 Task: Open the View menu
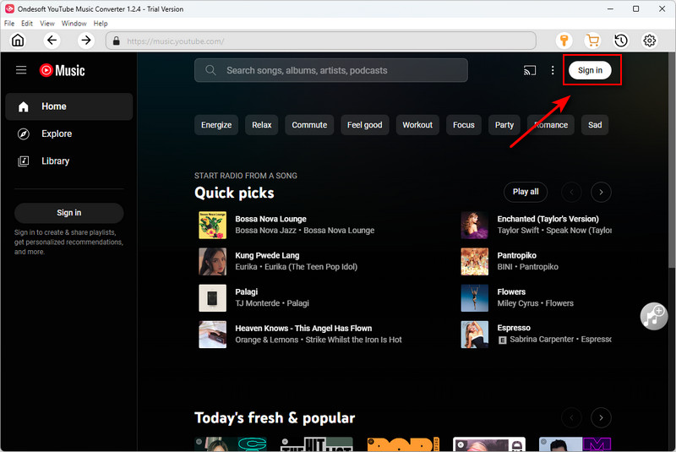(47, 24)
